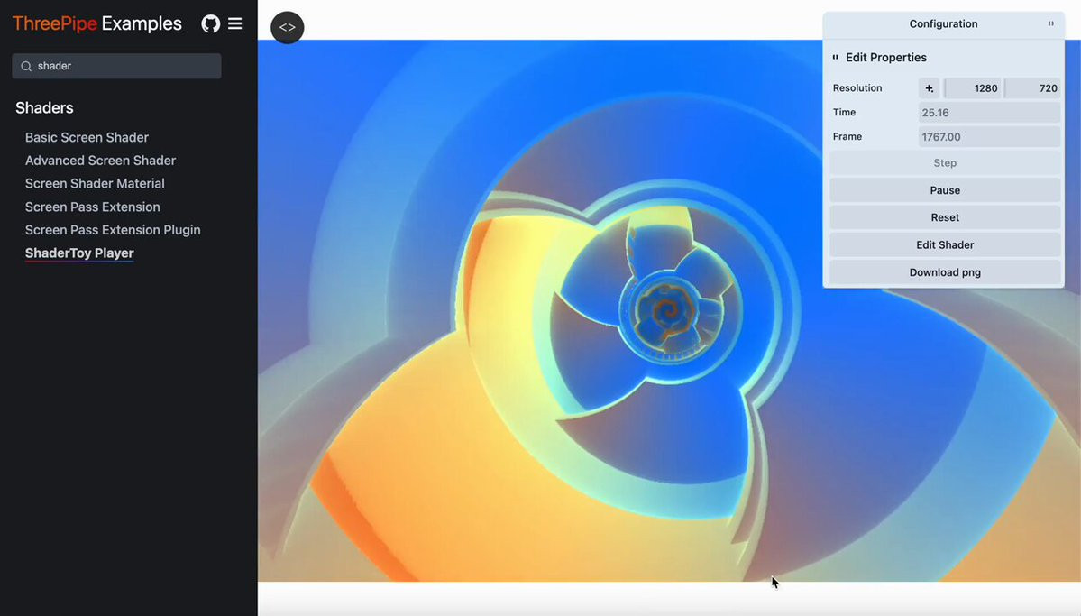Screen dimensions: 1081x616
Task: Click the ThreePipe Examples title
Action: pyautogui.click(x=97, y=23)
